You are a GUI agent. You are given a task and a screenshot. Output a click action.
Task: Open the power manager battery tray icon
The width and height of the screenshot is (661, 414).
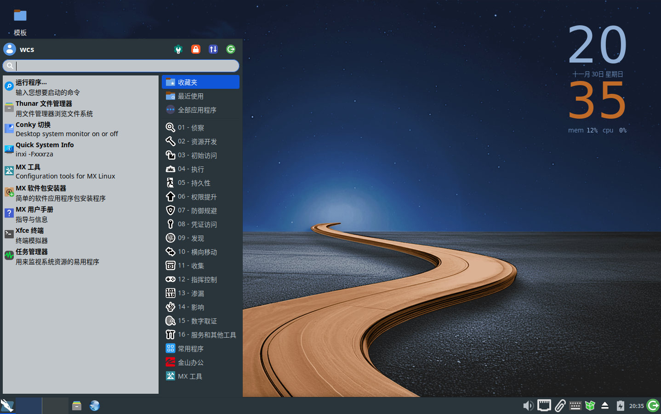tap(621, 405)
